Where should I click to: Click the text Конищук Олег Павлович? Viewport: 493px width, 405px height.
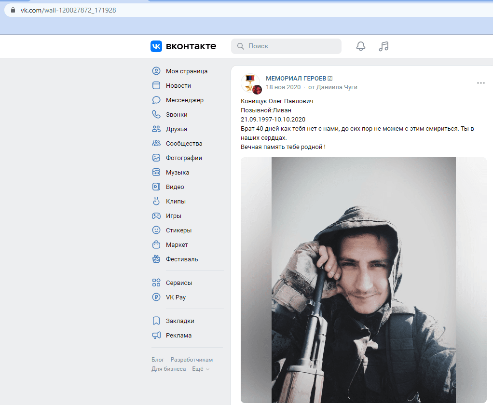pos(277,101)
